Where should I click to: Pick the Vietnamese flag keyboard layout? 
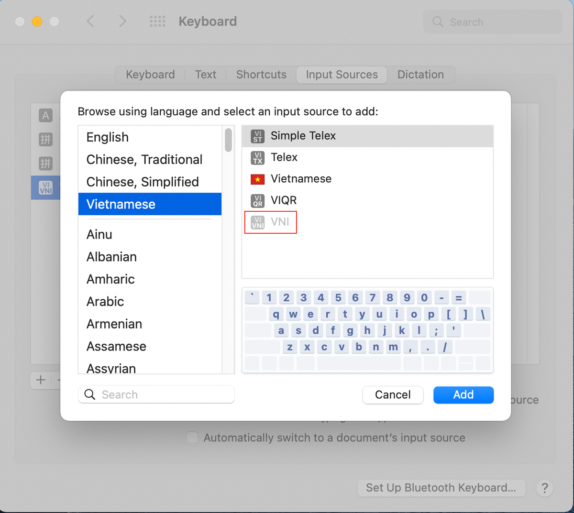pyautogui.click(x=367, y=179)
